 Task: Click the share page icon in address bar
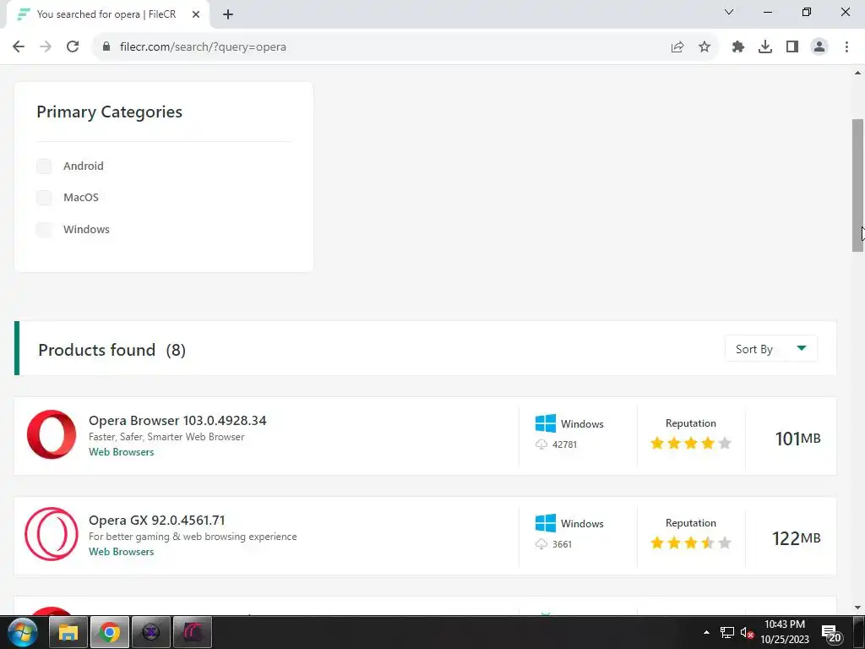(x=677, y=47)
